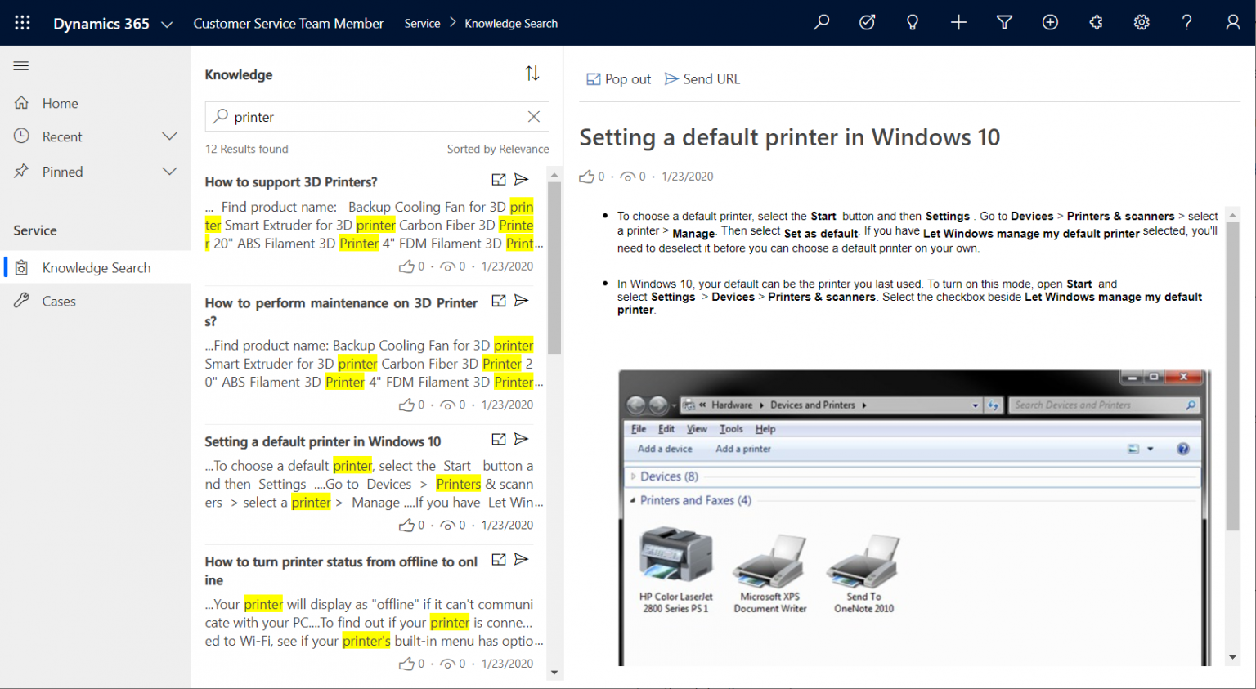Send URL of 3D Printers support article
Image resolution: width=1256 pixels, height=689 pixels.
[521, 180]
